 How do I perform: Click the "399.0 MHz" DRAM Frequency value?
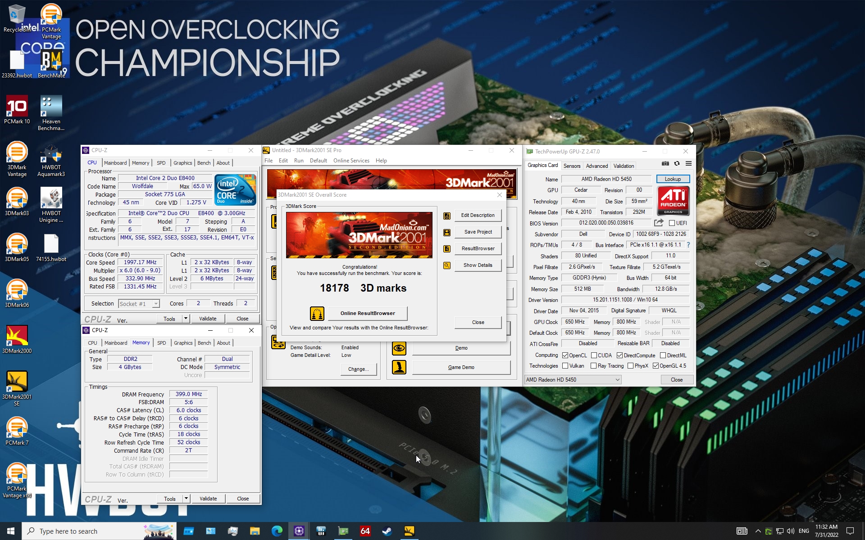pos(188,394)
